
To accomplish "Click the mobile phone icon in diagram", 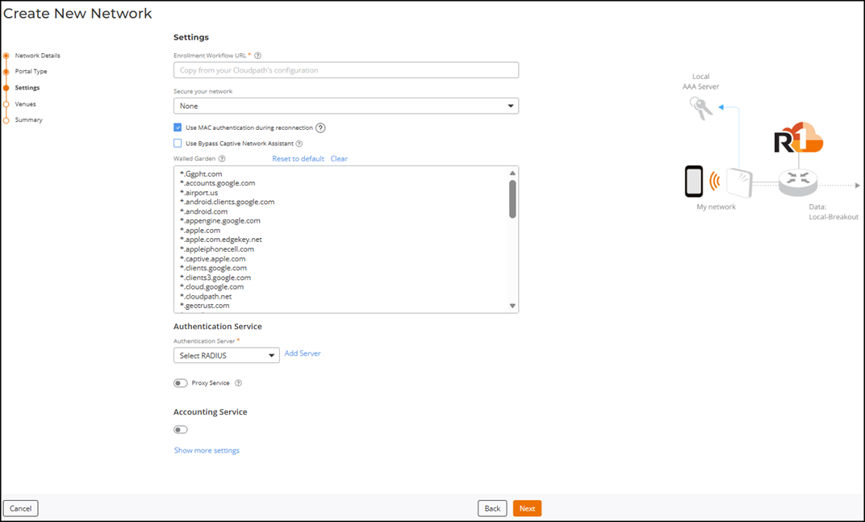I will coord(694,182).
